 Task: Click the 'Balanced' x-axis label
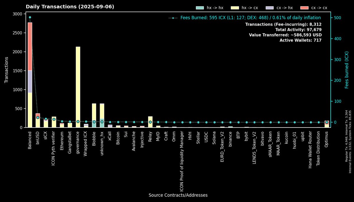pos(30,140)
